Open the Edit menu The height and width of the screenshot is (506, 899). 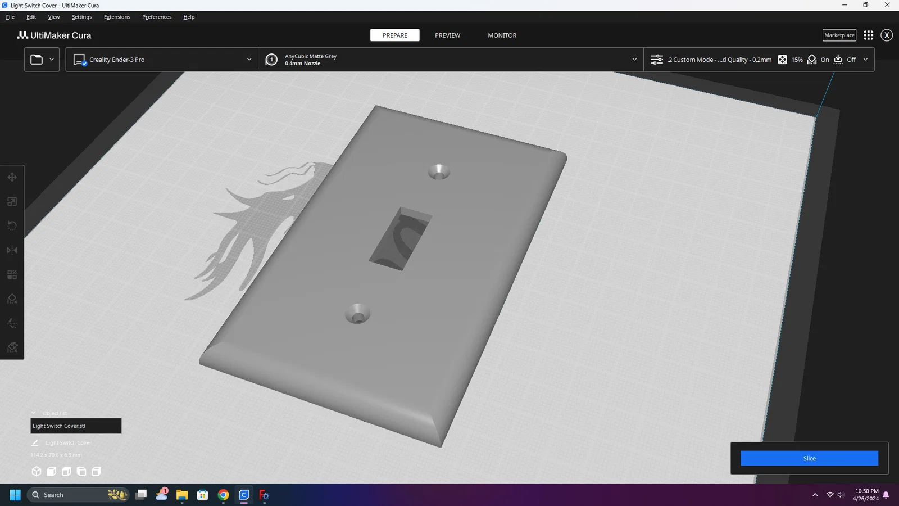(31, 17)
